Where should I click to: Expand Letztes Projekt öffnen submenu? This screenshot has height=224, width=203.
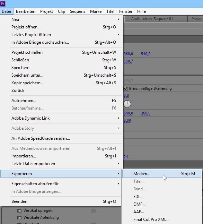click(65, 35)
